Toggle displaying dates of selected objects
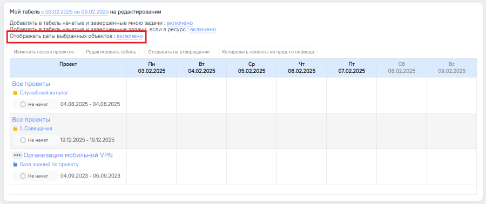Viewport: 486px width, 204px height. coord(130,36)
